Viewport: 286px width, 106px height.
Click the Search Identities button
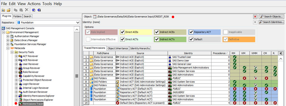(x=271, y=22)
